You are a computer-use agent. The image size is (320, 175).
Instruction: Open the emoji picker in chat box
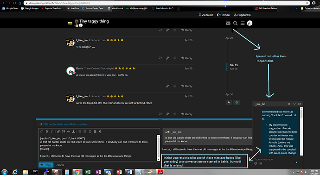(256, 163)
